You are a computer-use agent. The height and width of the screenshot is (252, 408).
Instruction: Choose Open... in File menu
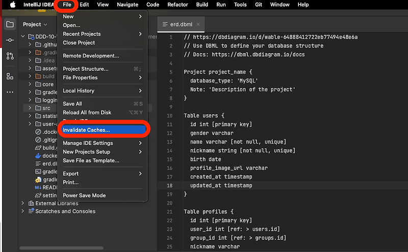(x=103, y=25)
